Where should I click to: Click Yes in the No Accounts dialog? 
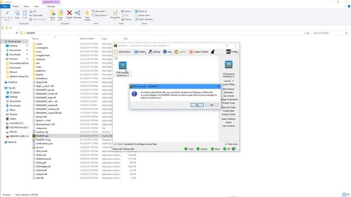[197, 105]
